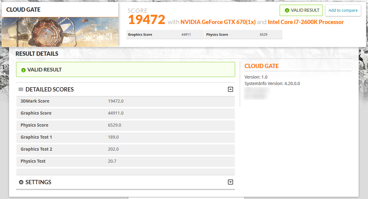Select the 3DMark Score row label
Viewport: 368px width, 199px height.
pyautogui.click(x=35, y=101)
